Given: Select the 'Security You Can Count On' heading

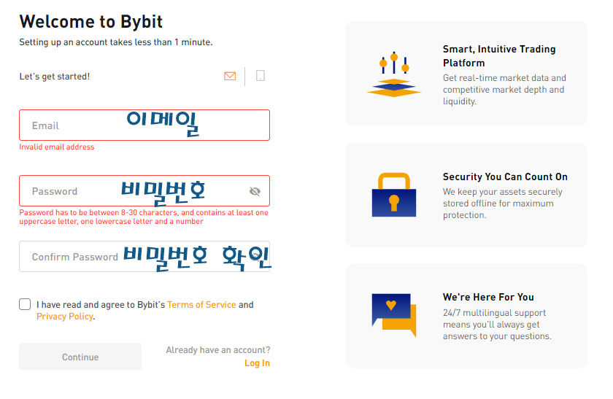Looking at the screenshot, I should click(x=505, y=177).
